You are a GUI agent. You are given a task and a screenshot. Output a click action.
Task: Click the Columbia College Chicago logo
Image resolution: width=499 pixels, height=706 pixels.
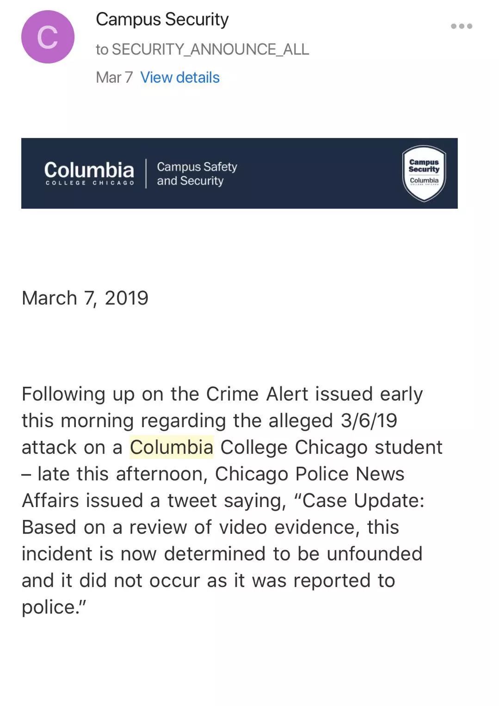coord(89,173)
